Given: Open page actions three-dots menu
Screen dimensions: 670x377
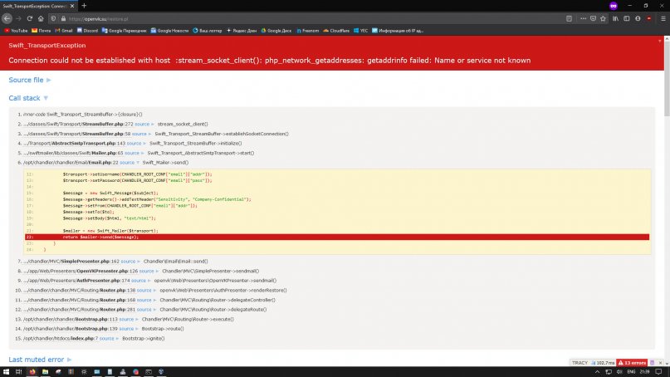Looking at the screenshot, I should (584, 19).
